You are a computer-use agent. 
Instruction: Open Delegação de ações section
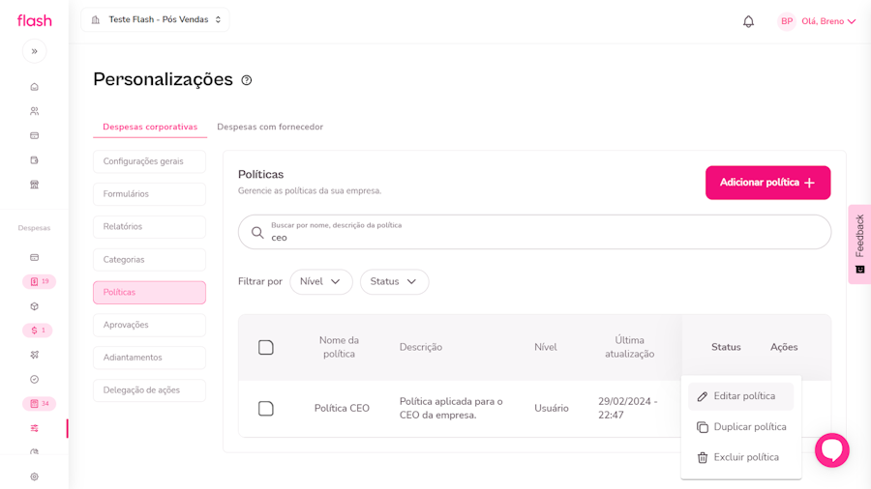coord(149,390)
